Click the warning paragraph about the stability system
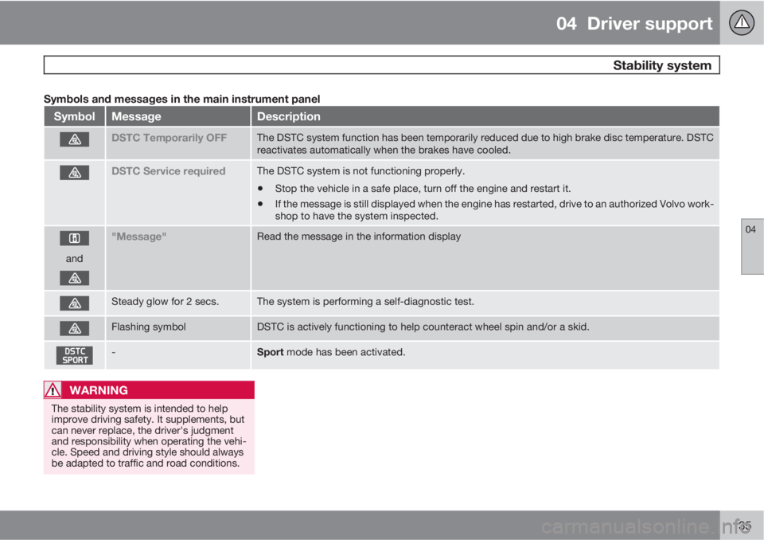The height and width of the screenshot is (540, 764). (x=149, y=436)
